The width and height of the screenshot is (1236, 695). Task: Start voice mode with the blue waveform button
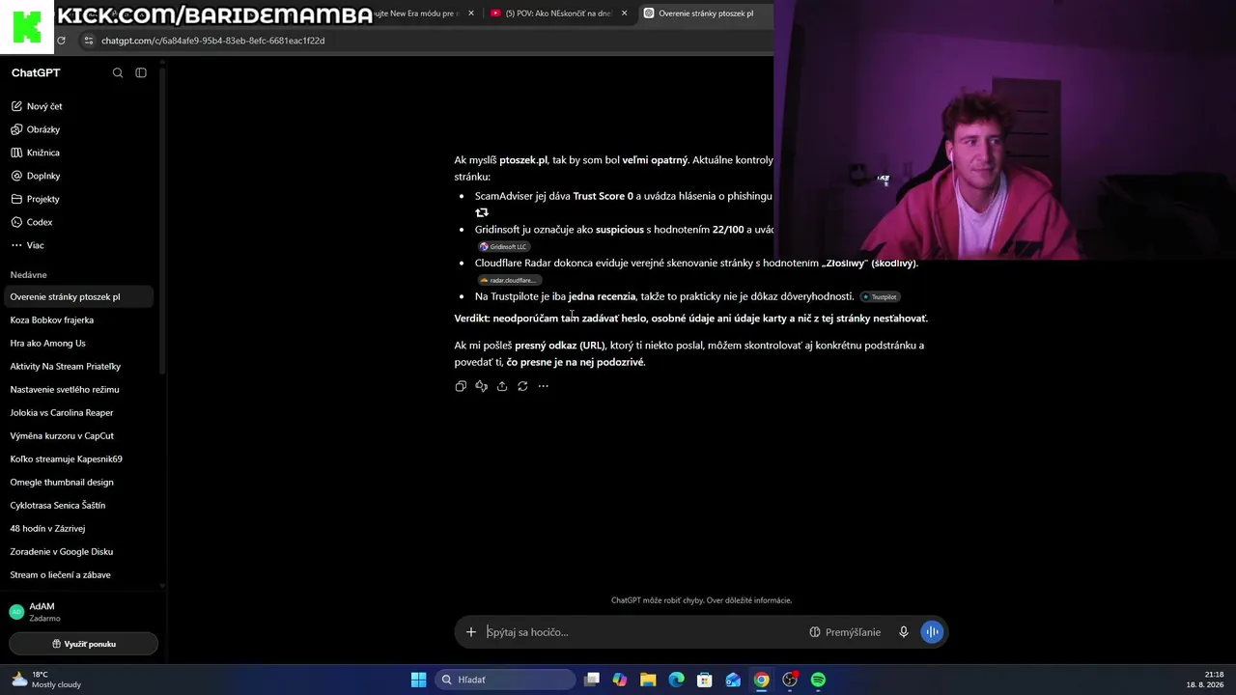932,632
